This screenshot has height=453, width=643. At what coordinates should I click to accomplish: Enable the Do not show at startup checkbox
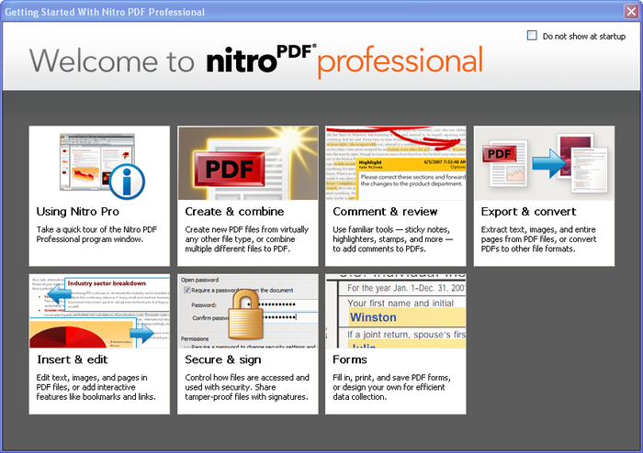532,36
